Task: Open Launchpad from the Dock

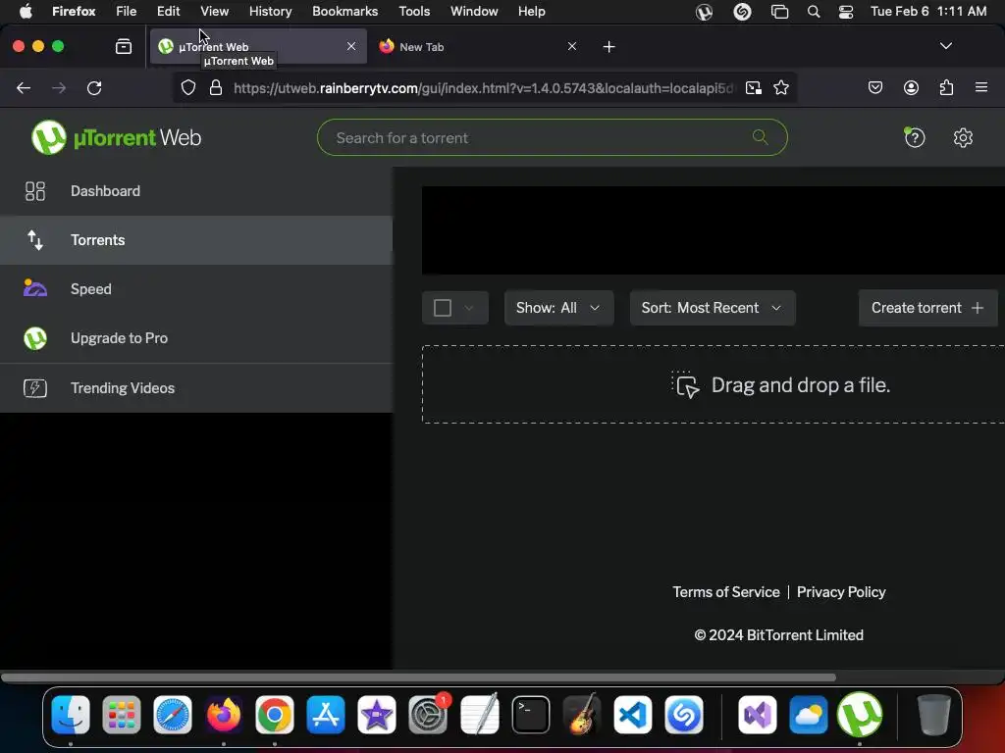Action: 121,715
